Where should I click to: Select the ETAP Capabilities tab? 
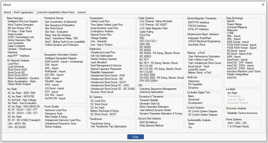24,12
